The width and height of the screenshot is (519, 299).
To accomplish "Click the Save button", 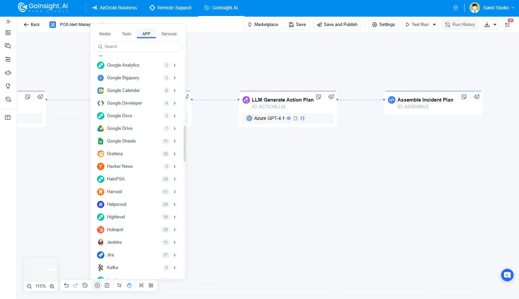I will pyautogui.click(x=297, y=25).
